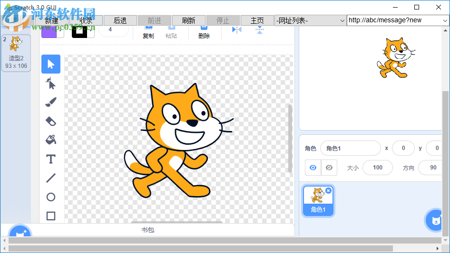450x253 pixels.
Task: Click the 前进 button
Action: coord(155,20)
